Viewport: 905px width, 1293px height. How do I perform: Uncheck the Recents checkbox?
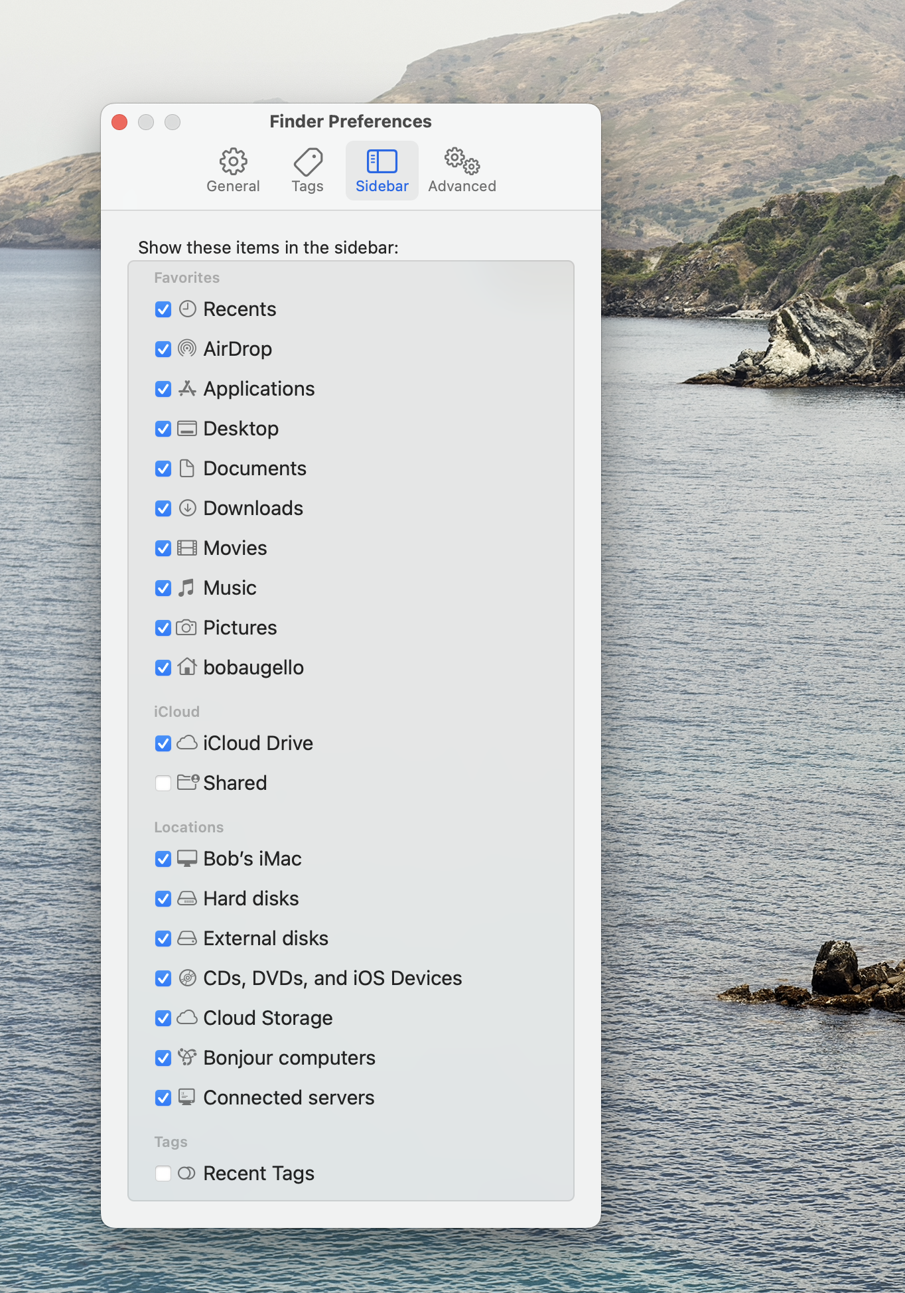click(x=163, y=309)
